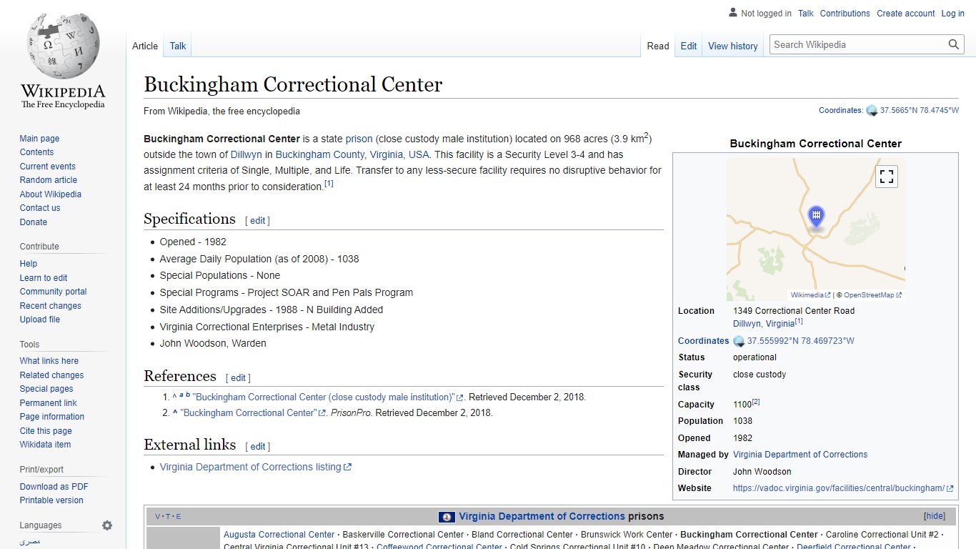Copy the Permanent link
This screenshot has height=549, width=976.
pyautogui.click(x=48, y=403)
